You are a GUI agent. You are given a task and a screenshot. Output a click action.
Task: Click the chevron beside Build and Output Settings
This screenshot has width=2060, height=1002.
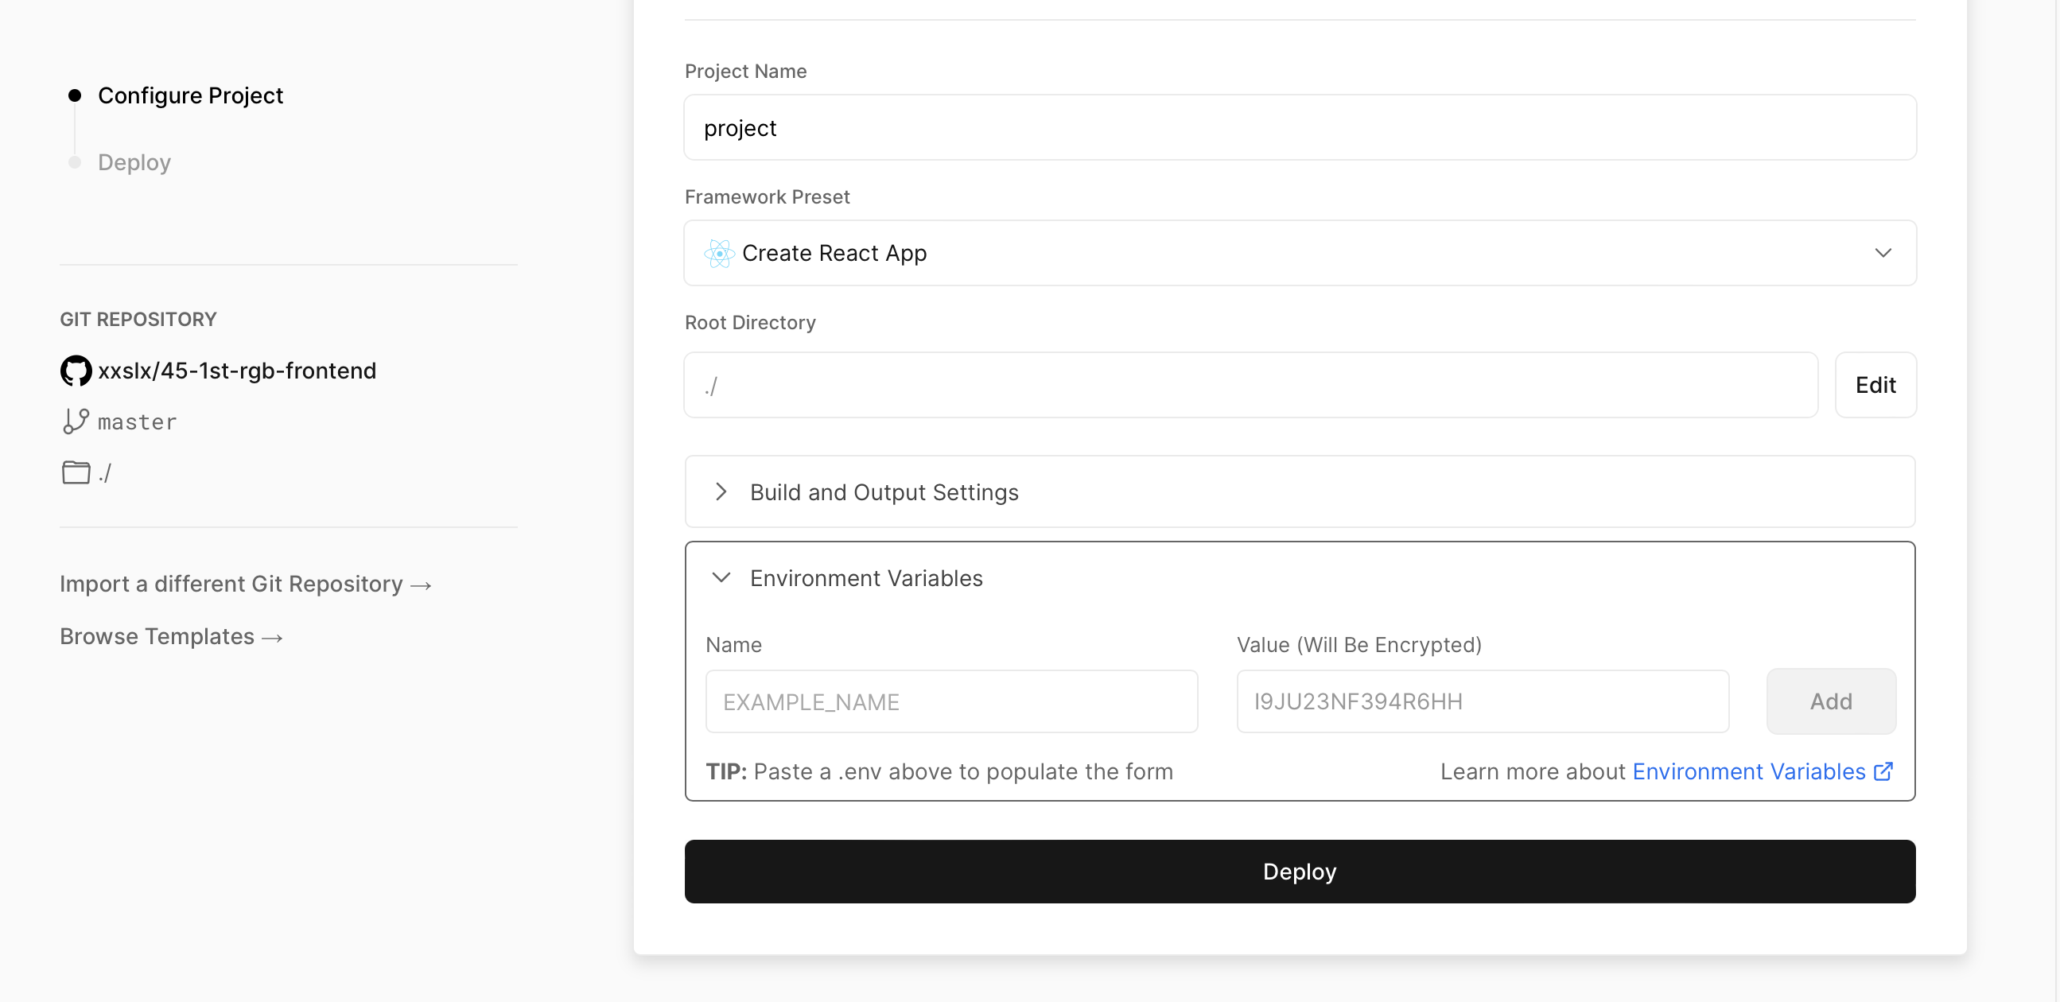[x=721, y=491]
